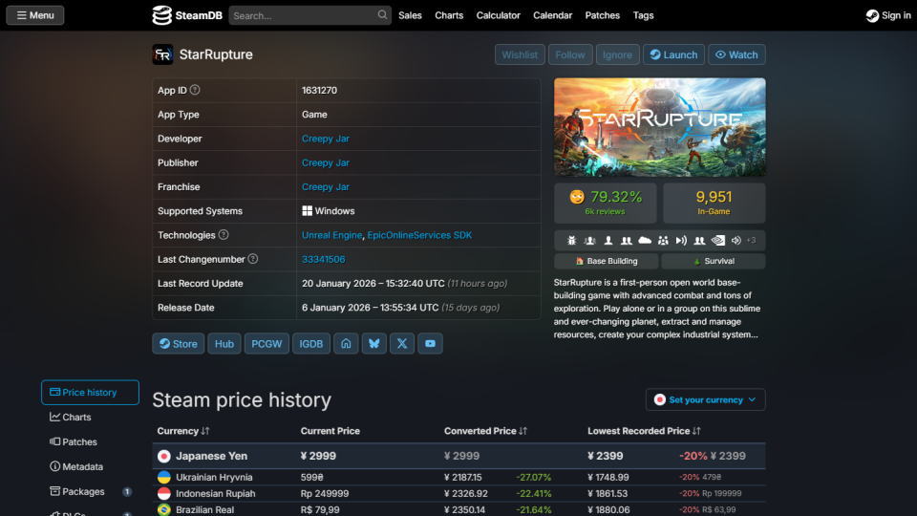The width and height of the screenshot is (917, 516).
Task: Toggle the Wishlist button for StarRupture
Action: [x=520, y=54]
